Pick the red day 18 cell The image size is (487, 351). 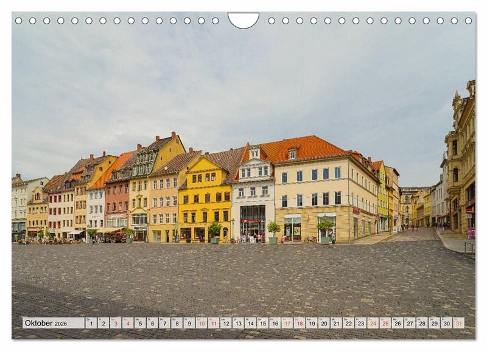(300, 323)
